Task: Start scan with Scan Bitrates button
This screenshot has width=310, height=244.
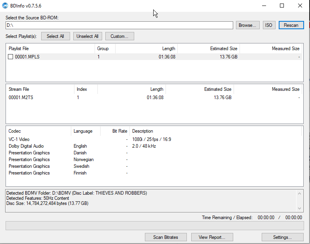Action: (x=165, y=237)
